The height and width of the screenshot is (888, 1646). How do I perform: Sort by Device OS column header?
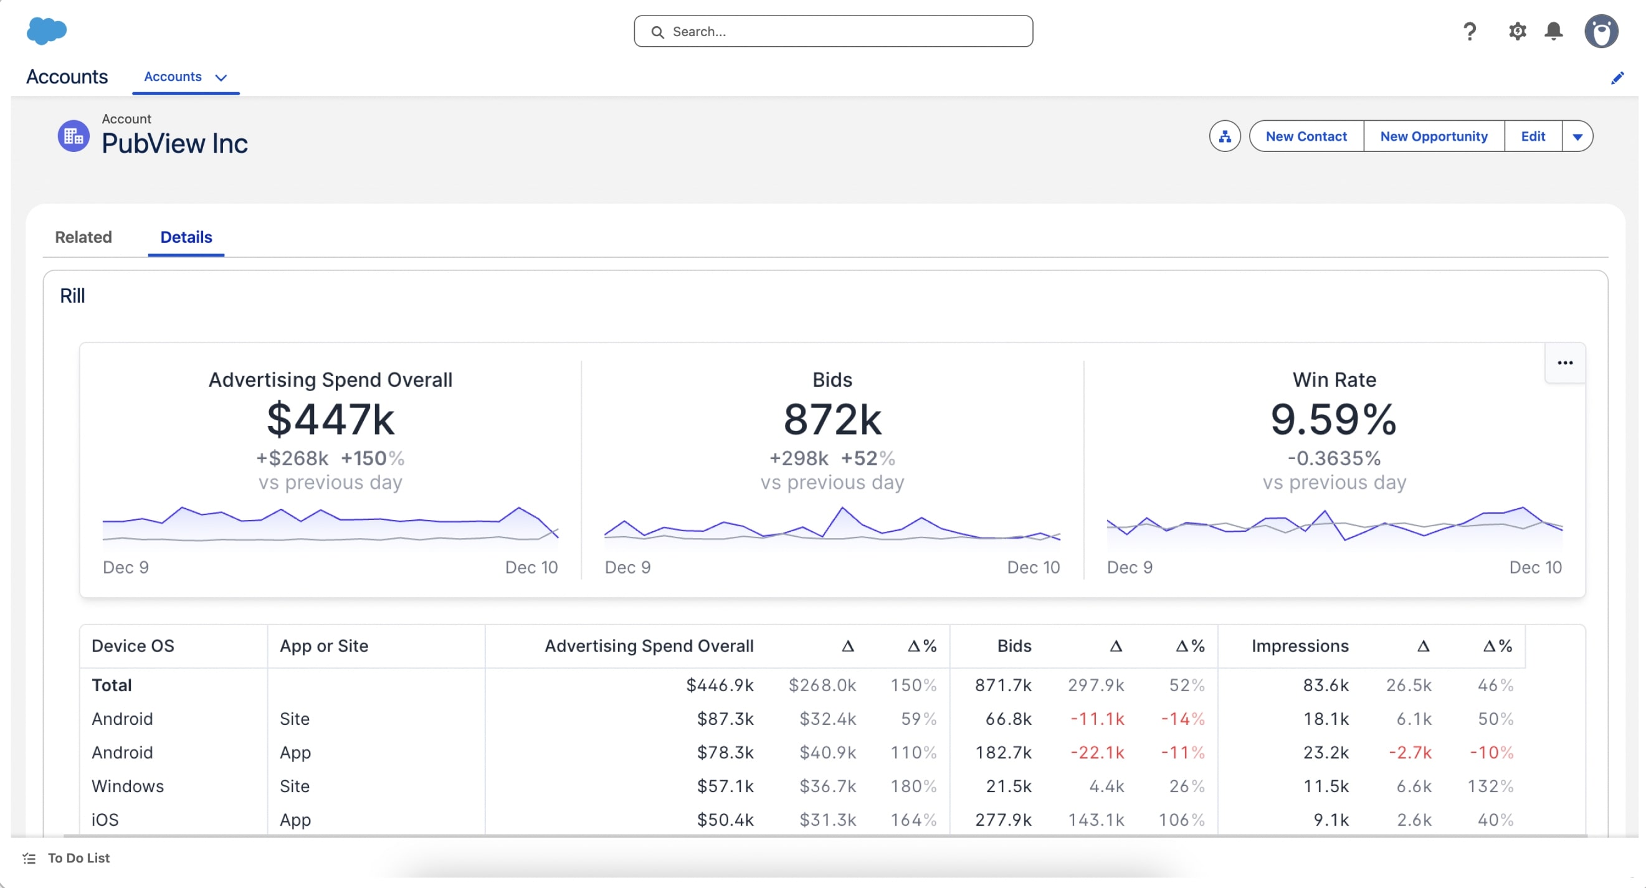click(x=133, y=646)
